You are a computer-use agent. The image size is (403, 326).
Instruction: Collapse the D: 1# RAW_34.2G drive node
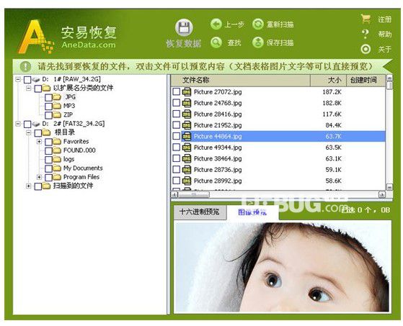coord(18,79)
